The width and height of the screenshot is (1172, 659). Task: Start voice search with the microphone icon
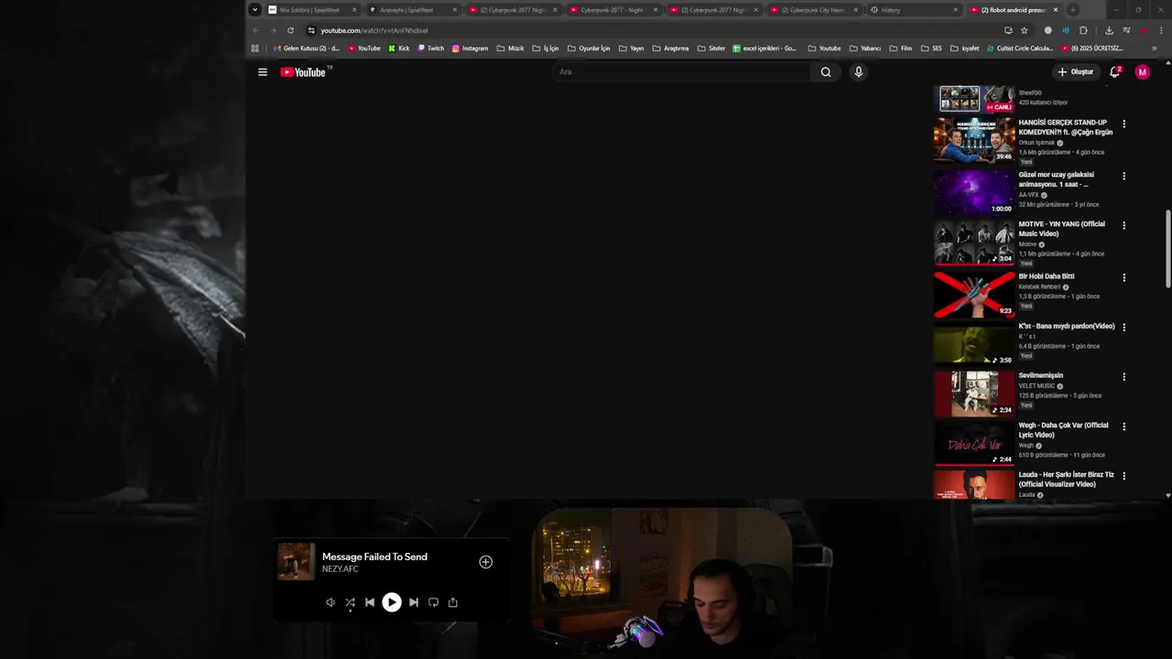(x=858, y=72)
